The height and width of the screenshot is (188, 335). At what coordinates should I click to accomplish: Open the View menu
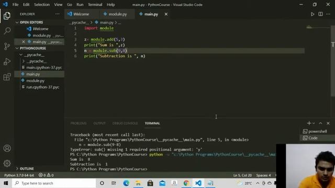58,5
